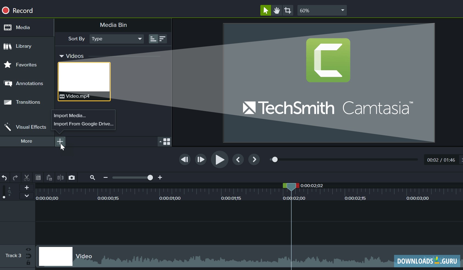The height and width of the screenshot is (270, 463).
Task: Open the Library panel
Action: [x=23, y=46]
